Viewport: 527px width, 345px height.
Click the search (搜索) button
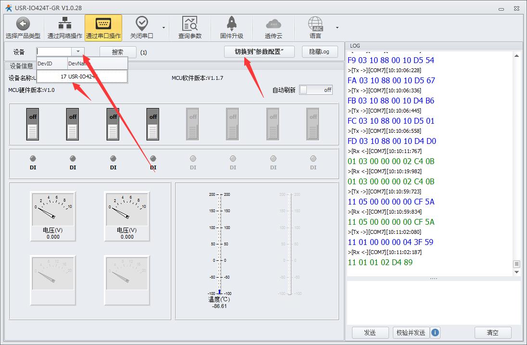[118, 52]
